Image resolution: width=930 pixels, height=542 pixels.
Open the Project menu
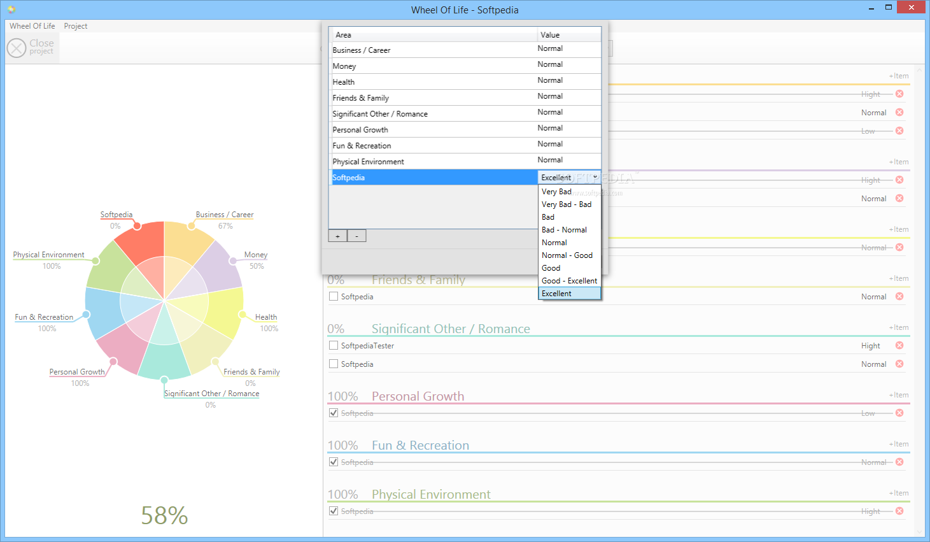[75, 26]
